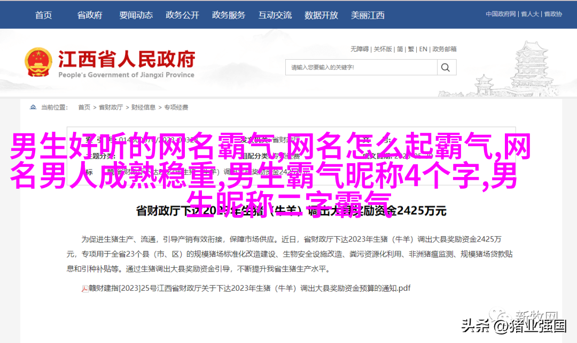Open 政务服务 in top navigation
This screenshot has height=343, width=577.
[229, 15]
